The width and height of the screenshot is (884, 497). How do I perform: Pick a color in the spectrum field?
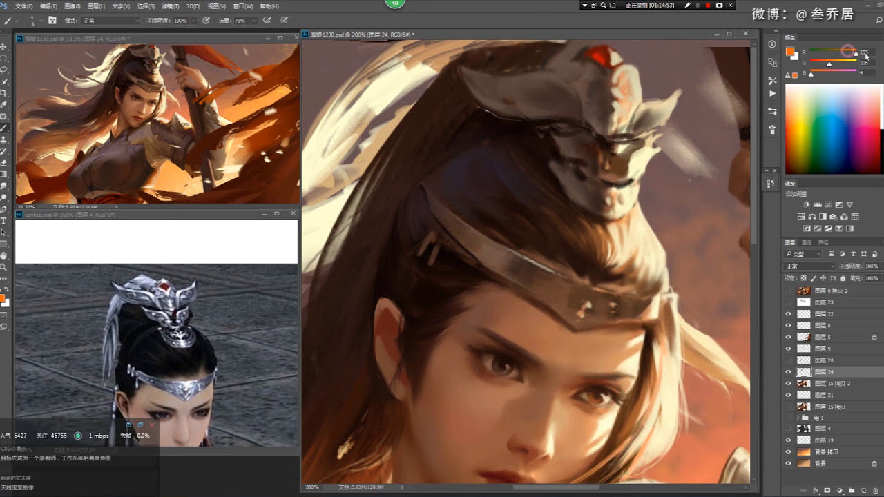[832, 129]
